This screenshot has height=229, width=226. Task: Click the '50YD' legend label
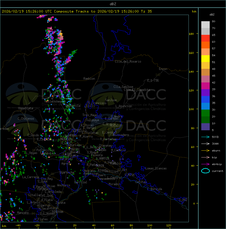tap(215, 137)
